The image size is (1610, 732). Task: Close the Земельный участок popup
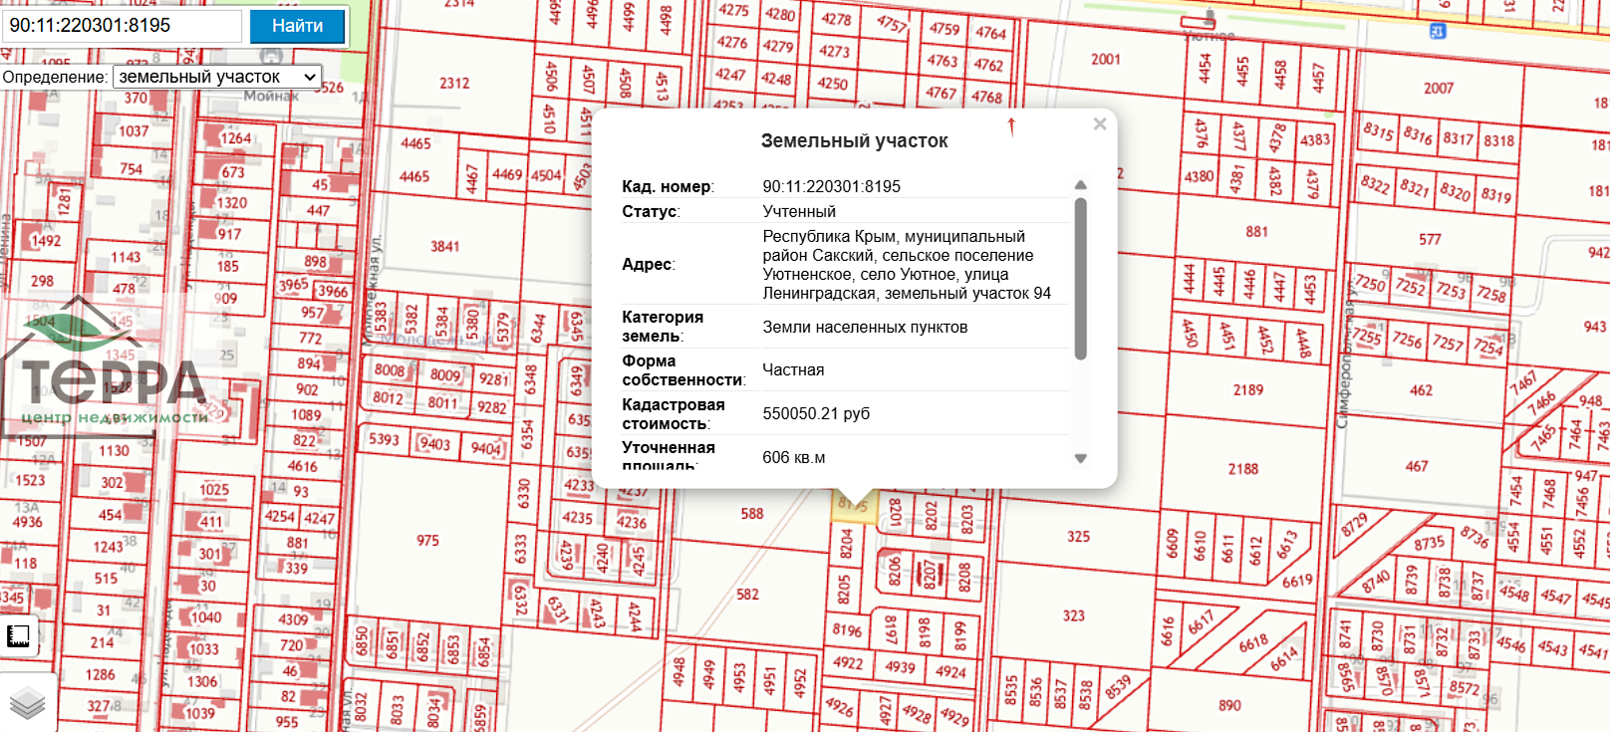(1100, 124)
